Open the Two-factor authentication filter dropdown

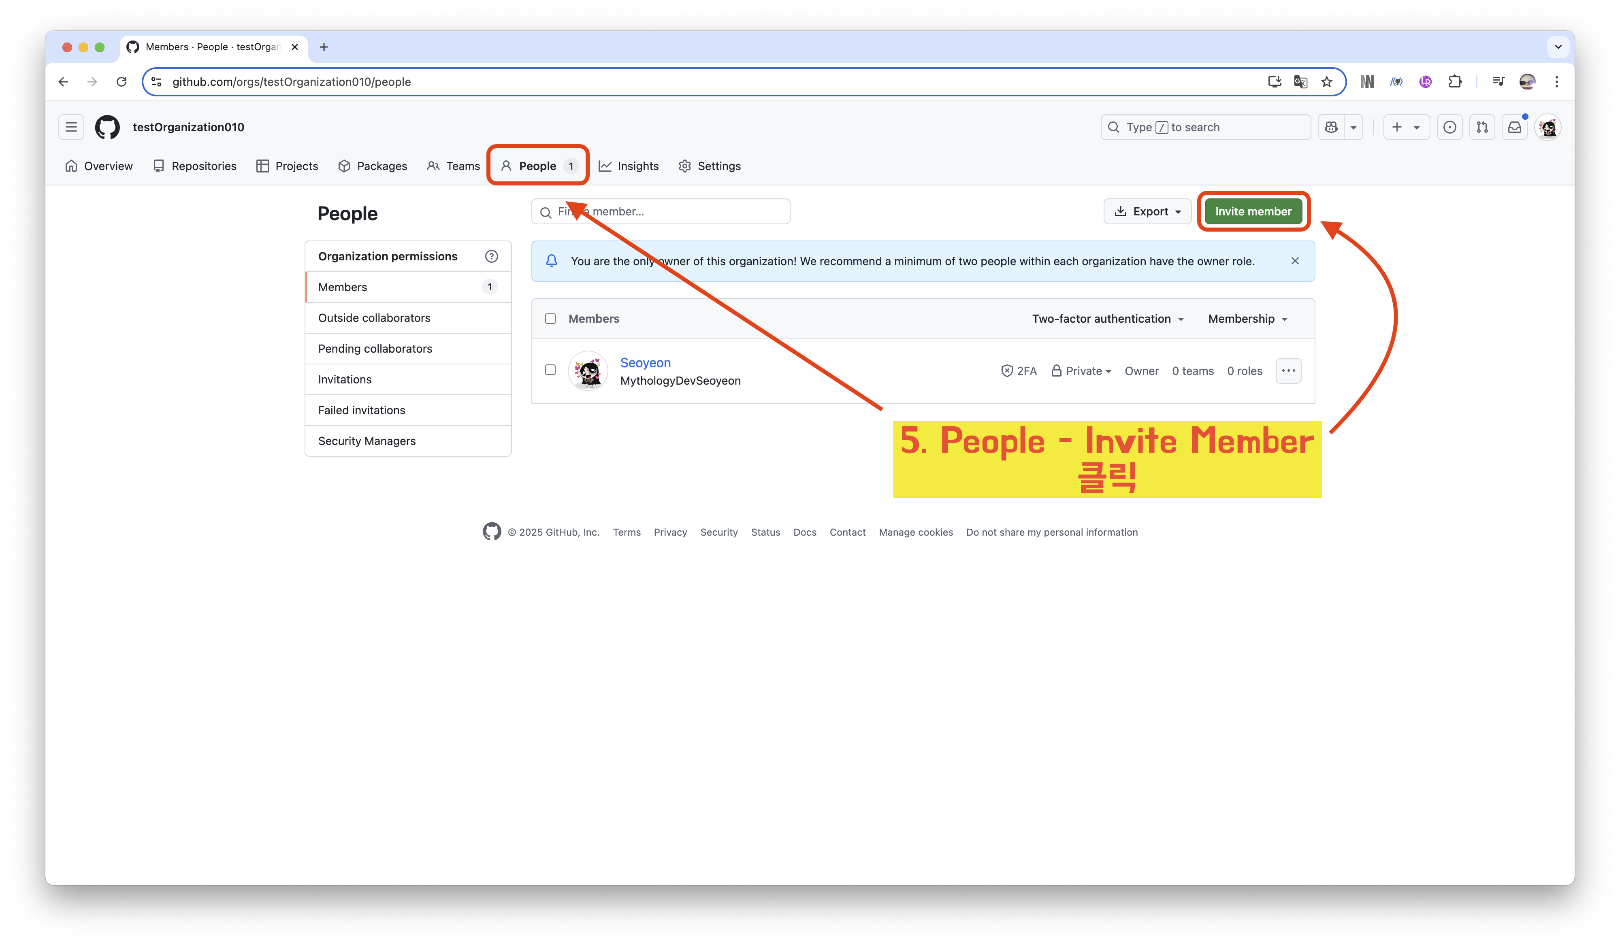point(1108,319)
